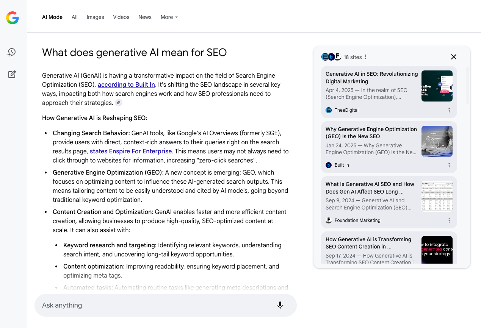Switch to the Videos tab
Image resolution: width=481 pixels, height=328 pixels.
pos(121,17)
